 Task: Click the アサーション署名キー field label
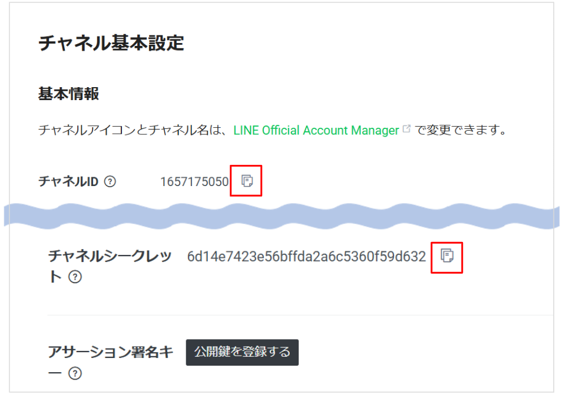(110, 353)
